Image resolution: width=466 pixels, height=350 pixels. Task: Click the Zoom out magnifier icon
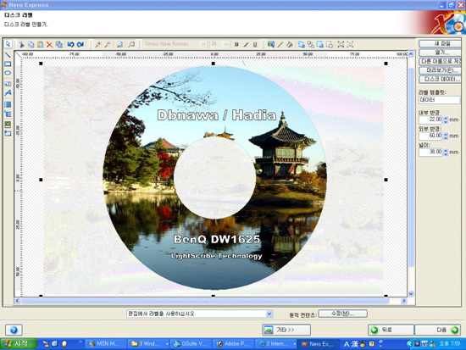(x=108, y=45)
